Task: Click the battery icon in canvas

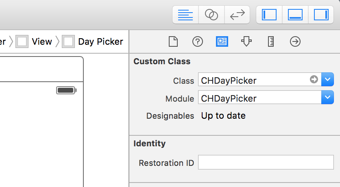Action: pos(66,90)
